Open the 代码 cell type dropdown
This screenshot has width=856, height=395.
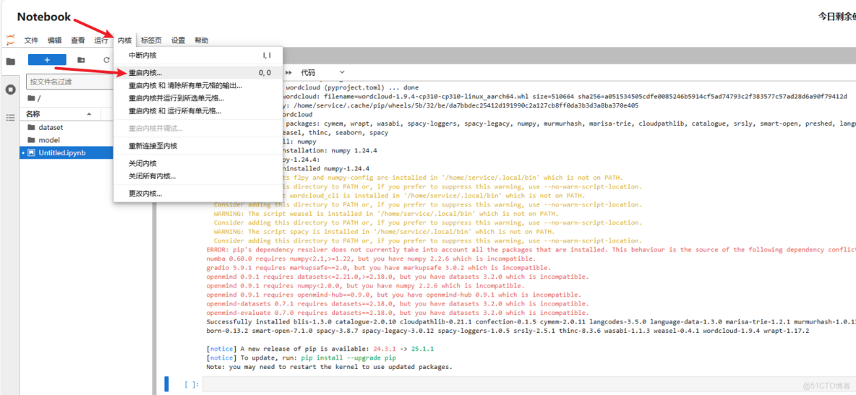click(x=323, y=72)
